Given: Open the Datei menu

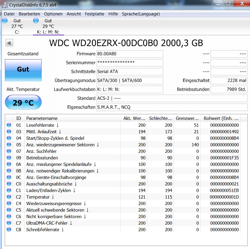Looking at the screenshot, I should (9, 14).
